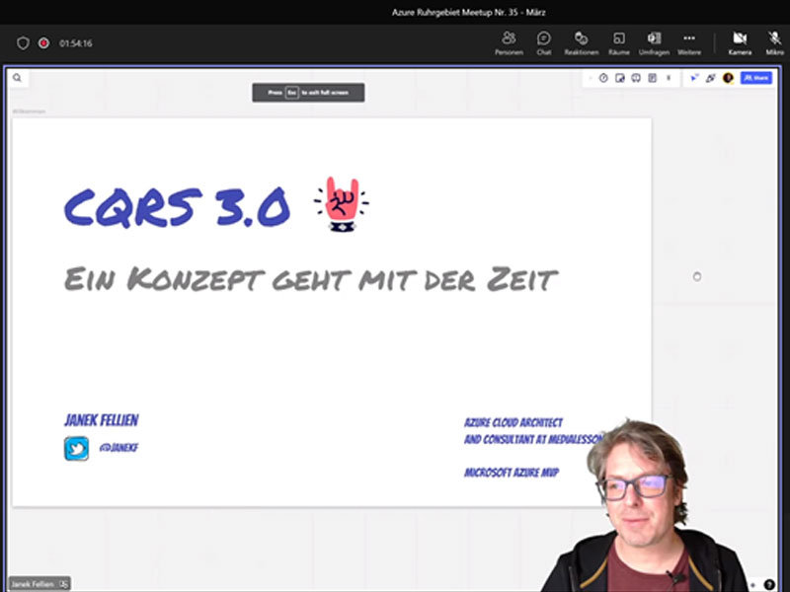
Task: Open the Miro comments tool
Action: (636, 78)
